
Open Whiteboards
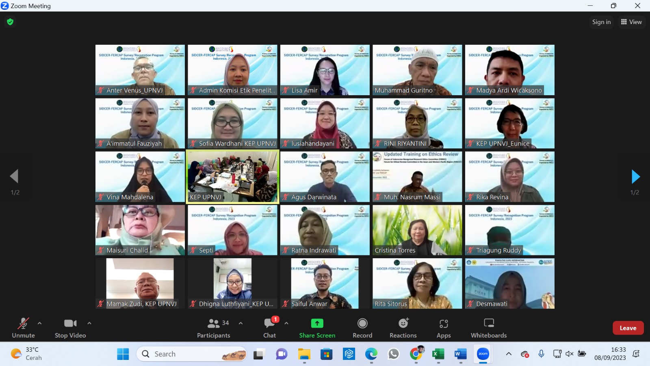pyautogui.click(x=489, y=328)
